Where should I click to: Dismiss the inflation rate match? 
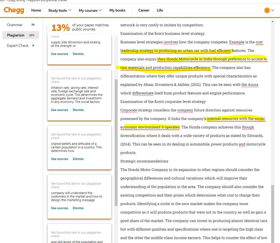click(x=78, y=110)
